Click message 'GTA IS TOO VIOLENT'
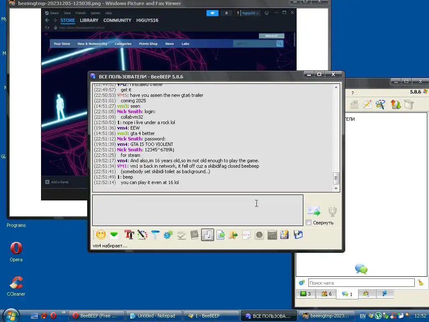429x322 pixels. (152, 144)
